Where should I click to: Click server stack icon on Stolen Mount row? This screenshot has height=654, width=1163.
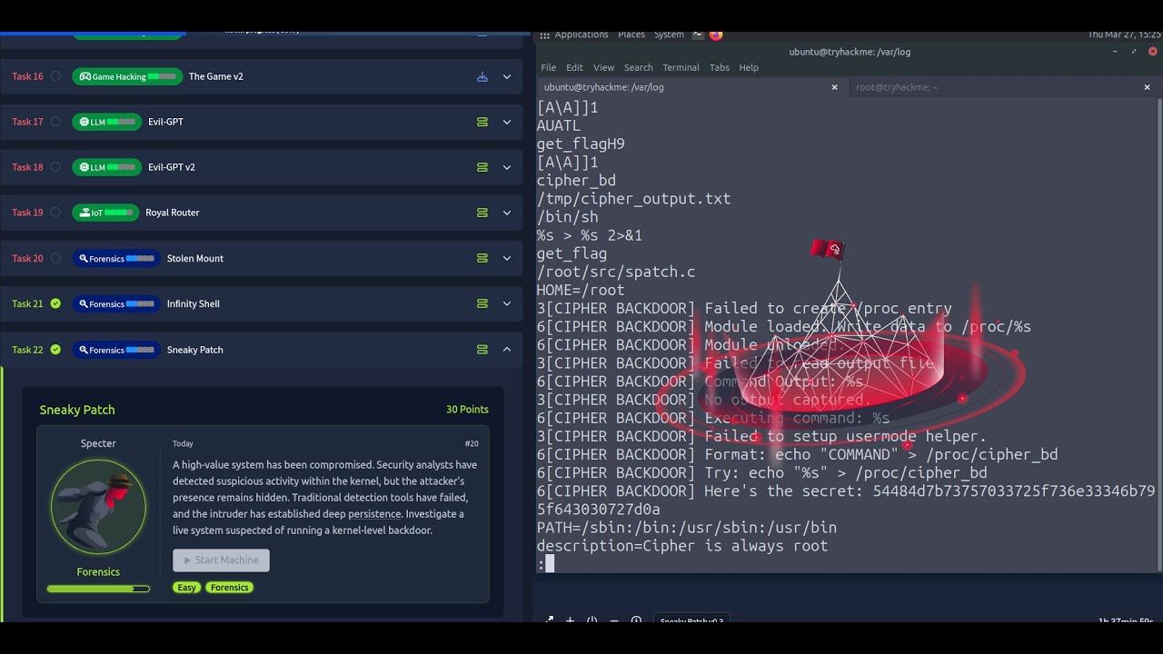click(482, 258)
